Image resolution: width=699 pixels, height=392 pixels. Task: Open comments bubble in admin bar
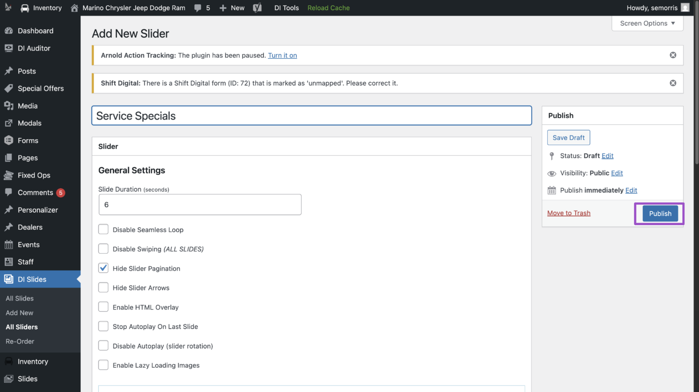coord(202,8)
